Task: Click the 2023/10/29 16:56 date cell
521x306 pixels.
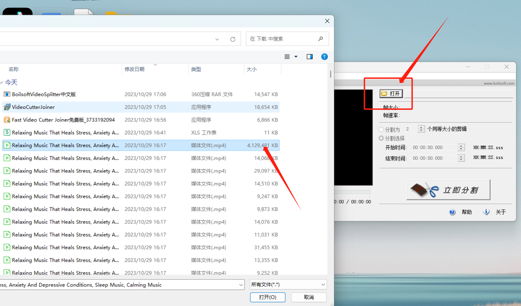Action: pos(145,120)
